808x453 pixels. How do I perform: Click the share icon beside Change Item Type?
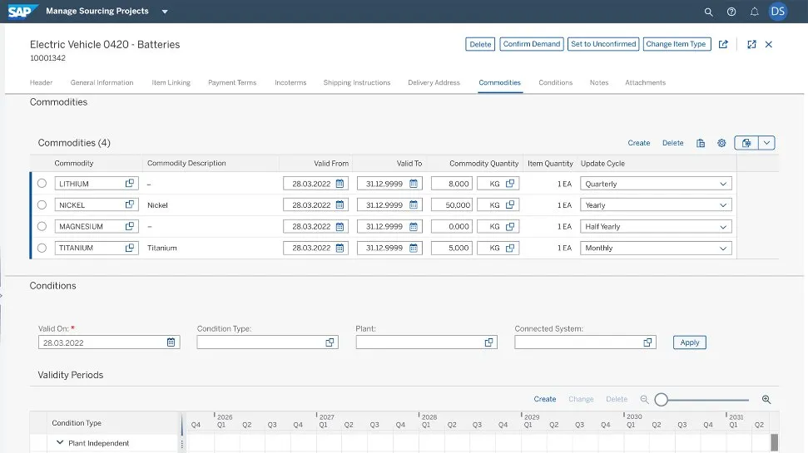(x=723, y=44)
